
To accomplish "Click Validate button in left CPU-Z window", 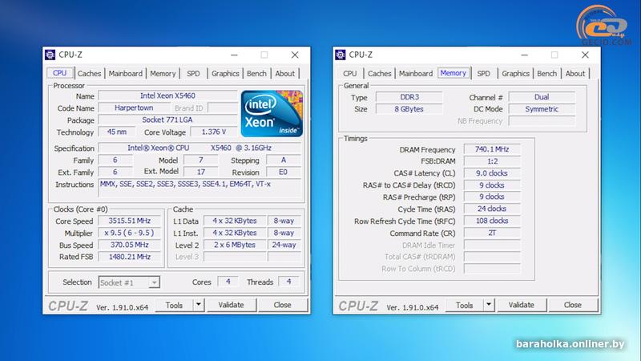I will click(232, 305).
